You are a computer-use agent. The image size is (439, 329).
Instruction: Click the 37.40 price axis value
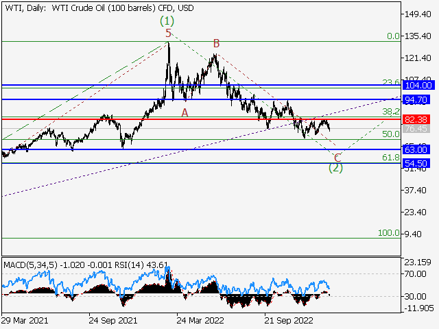416,191
